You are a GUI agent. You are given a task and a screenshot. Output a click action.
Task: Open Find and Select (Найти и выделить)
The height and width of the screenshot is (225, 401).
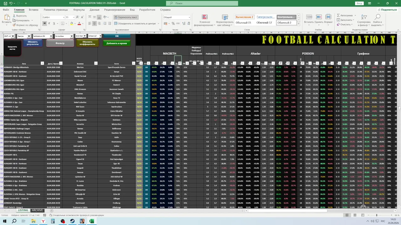[378, 20]
